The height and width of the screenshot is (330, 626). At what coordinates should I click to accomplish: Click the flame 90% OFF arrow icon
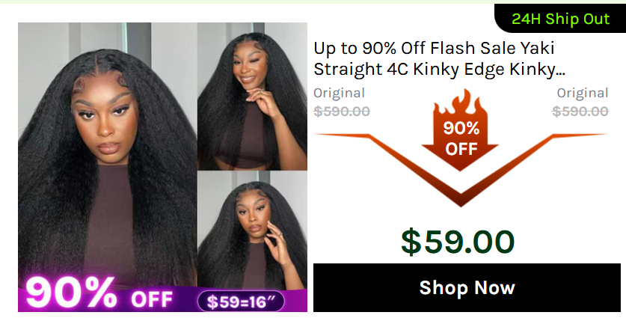point(460,130)
